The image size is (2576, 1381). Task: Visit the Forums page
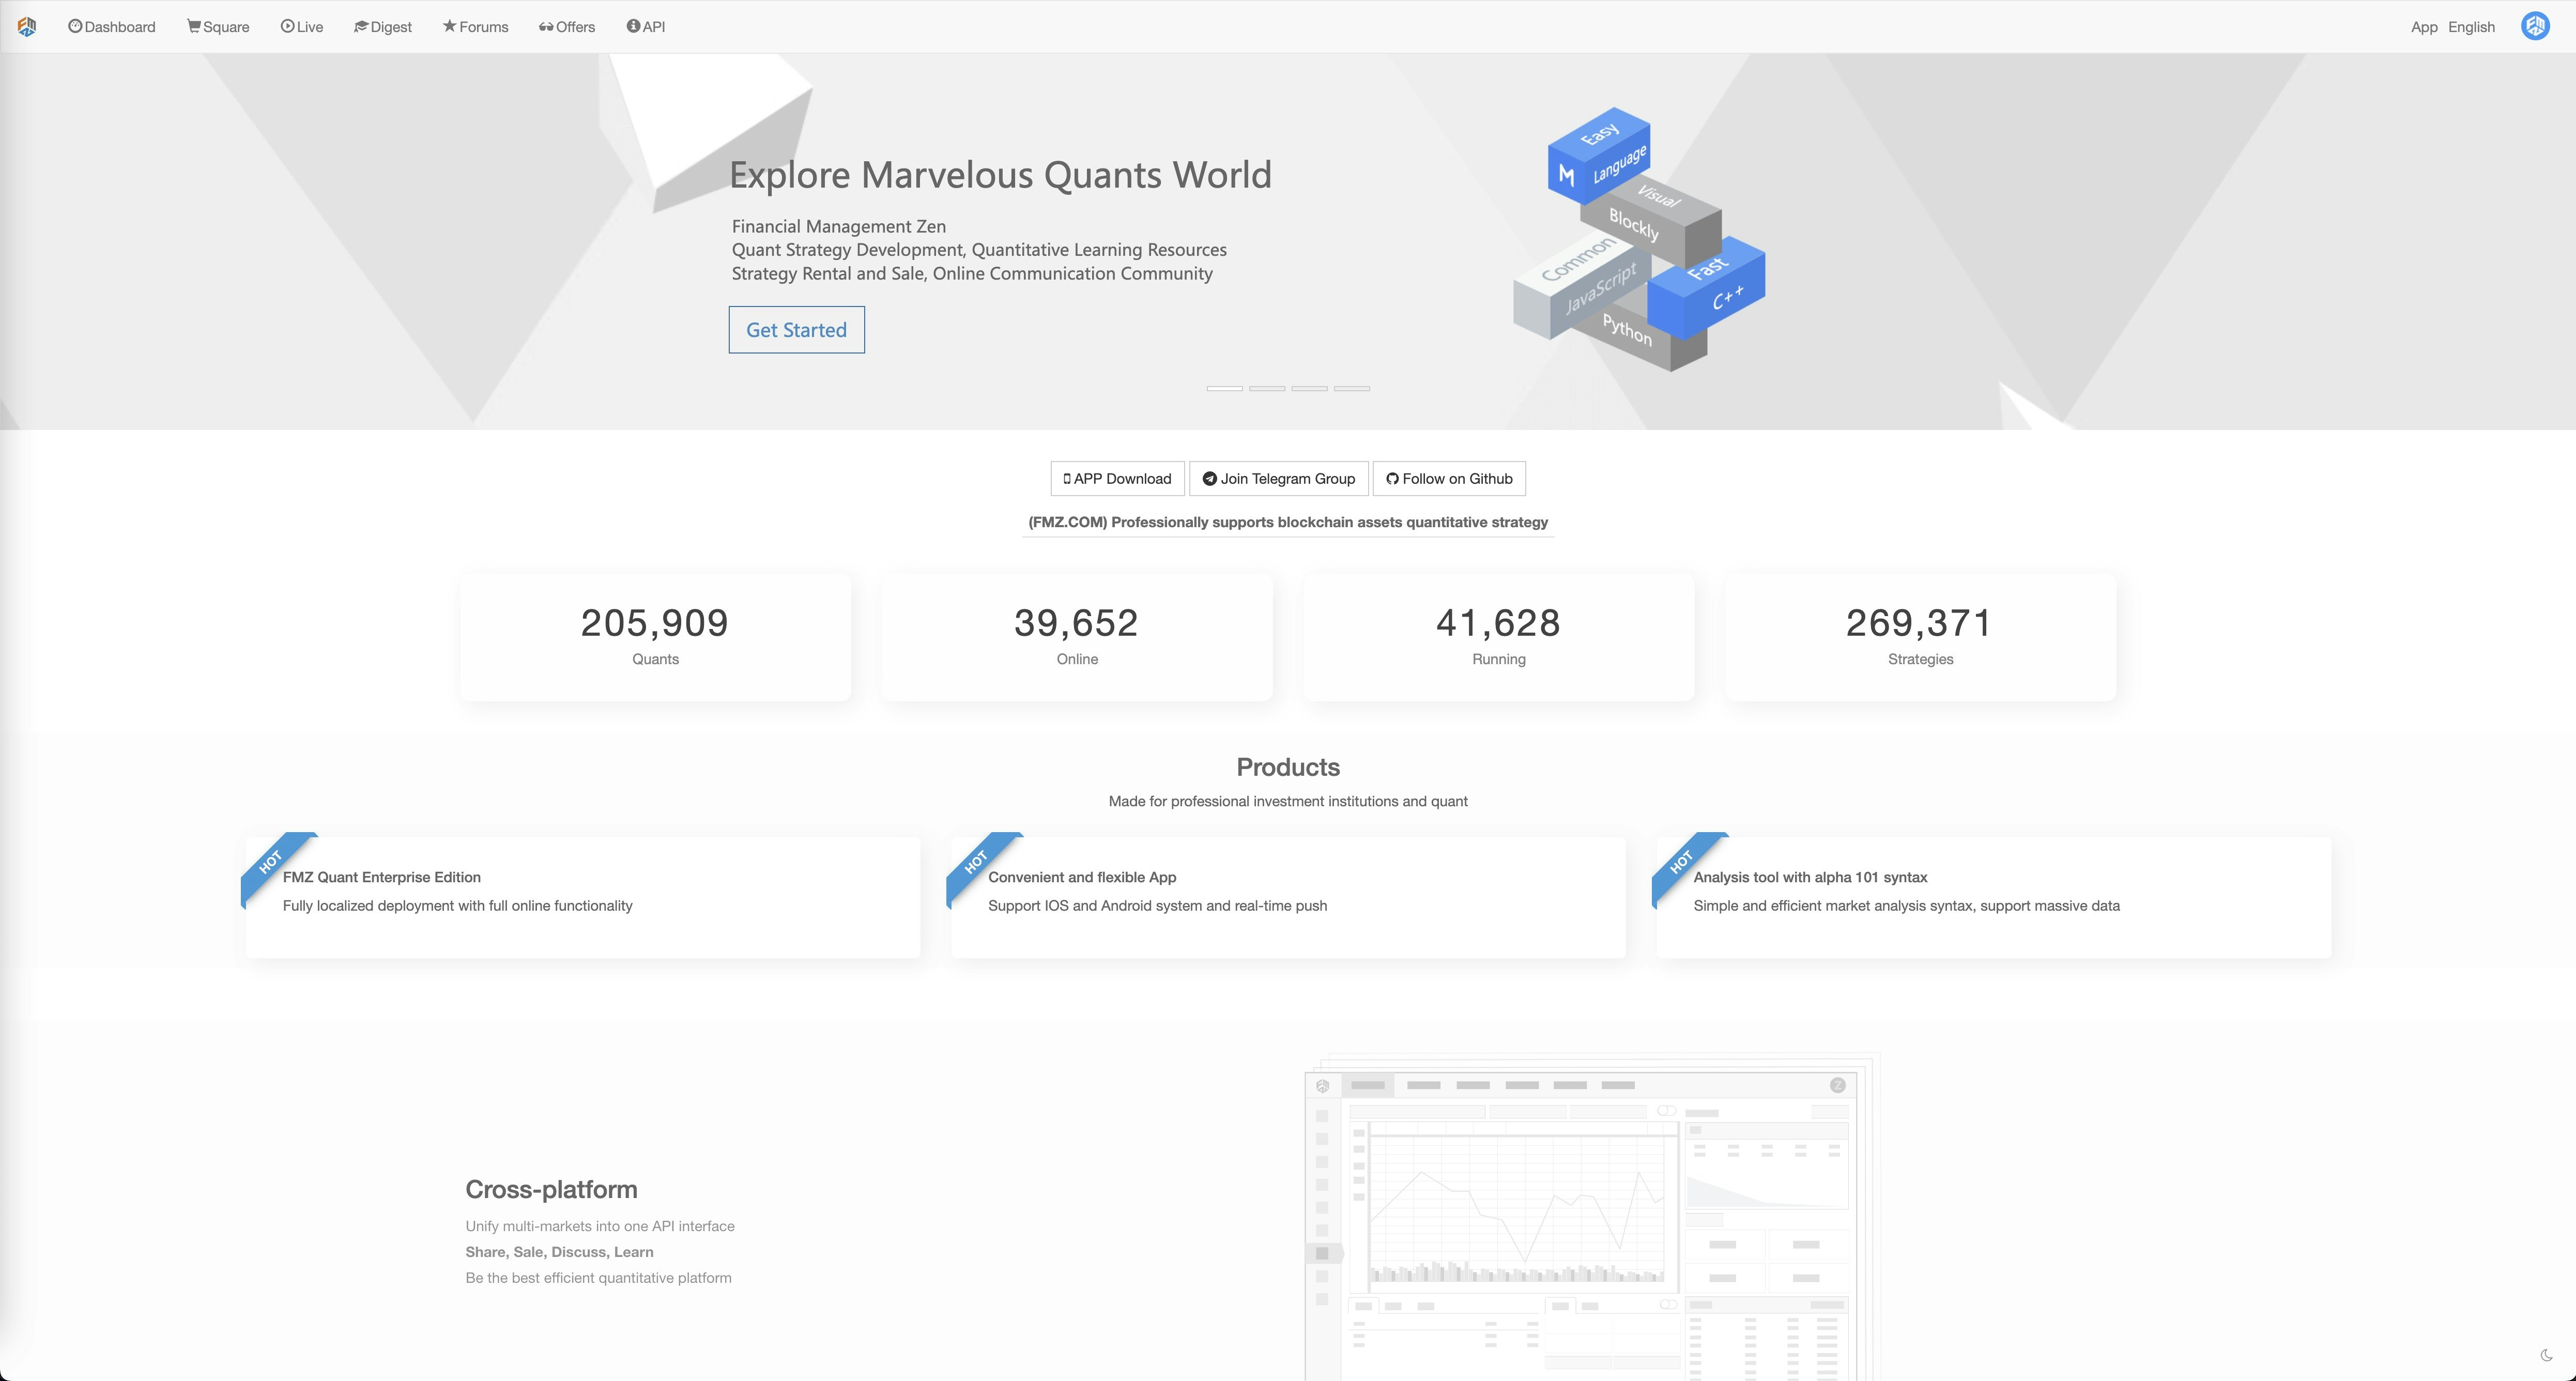coord(476,27)
